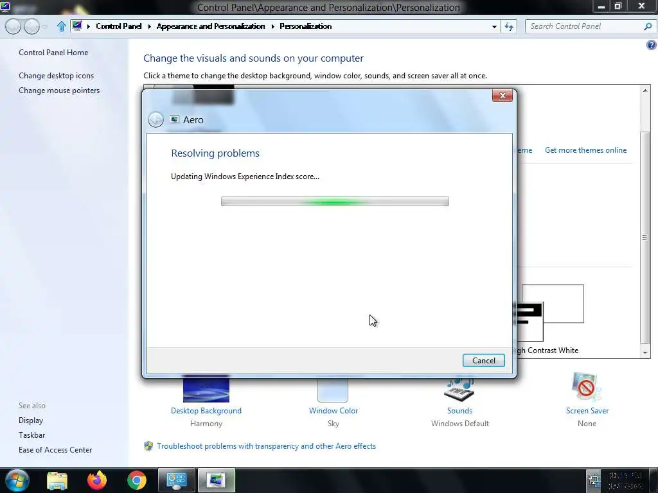Open File Explorer from taskbar

tap(57, 480)
